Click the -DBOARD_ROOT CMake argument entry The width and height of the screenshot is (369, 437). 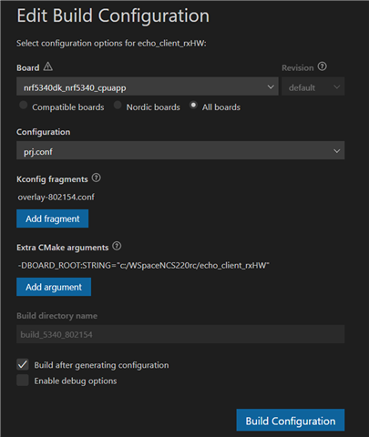coord(144,266)
